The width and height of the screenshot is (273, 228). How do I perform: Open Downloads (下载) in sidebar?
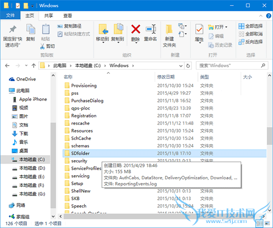(x=20, y=134)
